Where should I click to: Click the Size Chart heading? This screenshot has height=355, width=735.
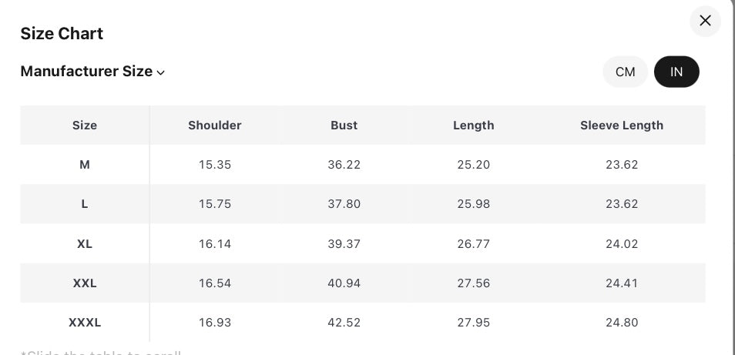point(62,33)
